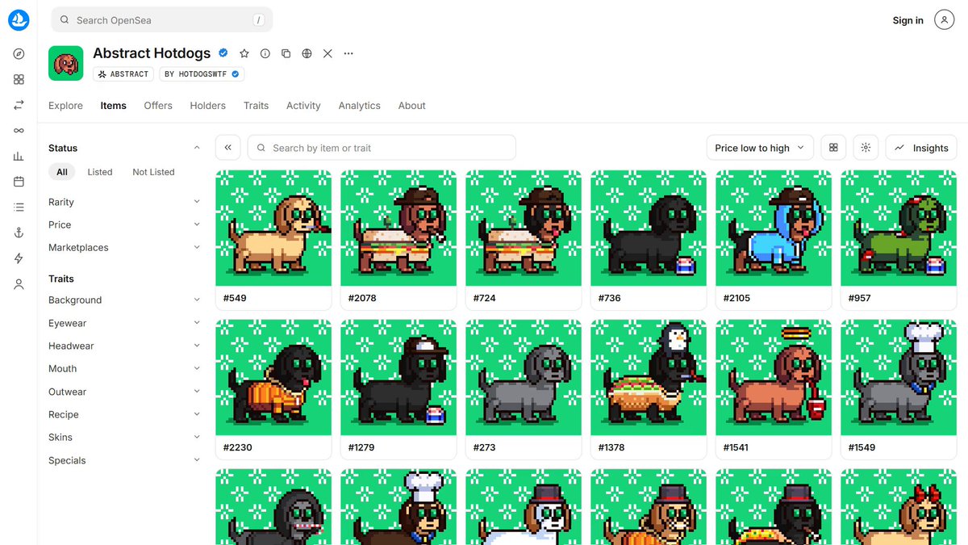
Task: Open the compass Discover icon in sidebar
Action: point(19,54)
